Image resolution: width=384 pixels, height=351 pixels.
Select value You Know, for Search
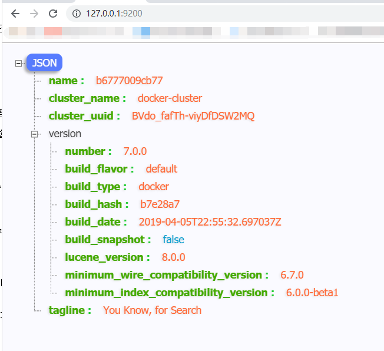click(152, 310)
